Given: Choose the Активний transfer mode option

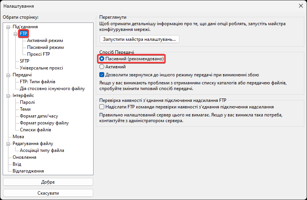Looking at the screenshot, I should 102,67.
